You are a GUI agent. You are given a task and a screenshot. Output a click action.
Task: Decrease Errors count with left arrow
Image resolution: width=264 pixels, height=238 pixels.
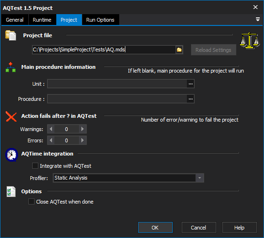pyautogui.click(x=51, y=140)
